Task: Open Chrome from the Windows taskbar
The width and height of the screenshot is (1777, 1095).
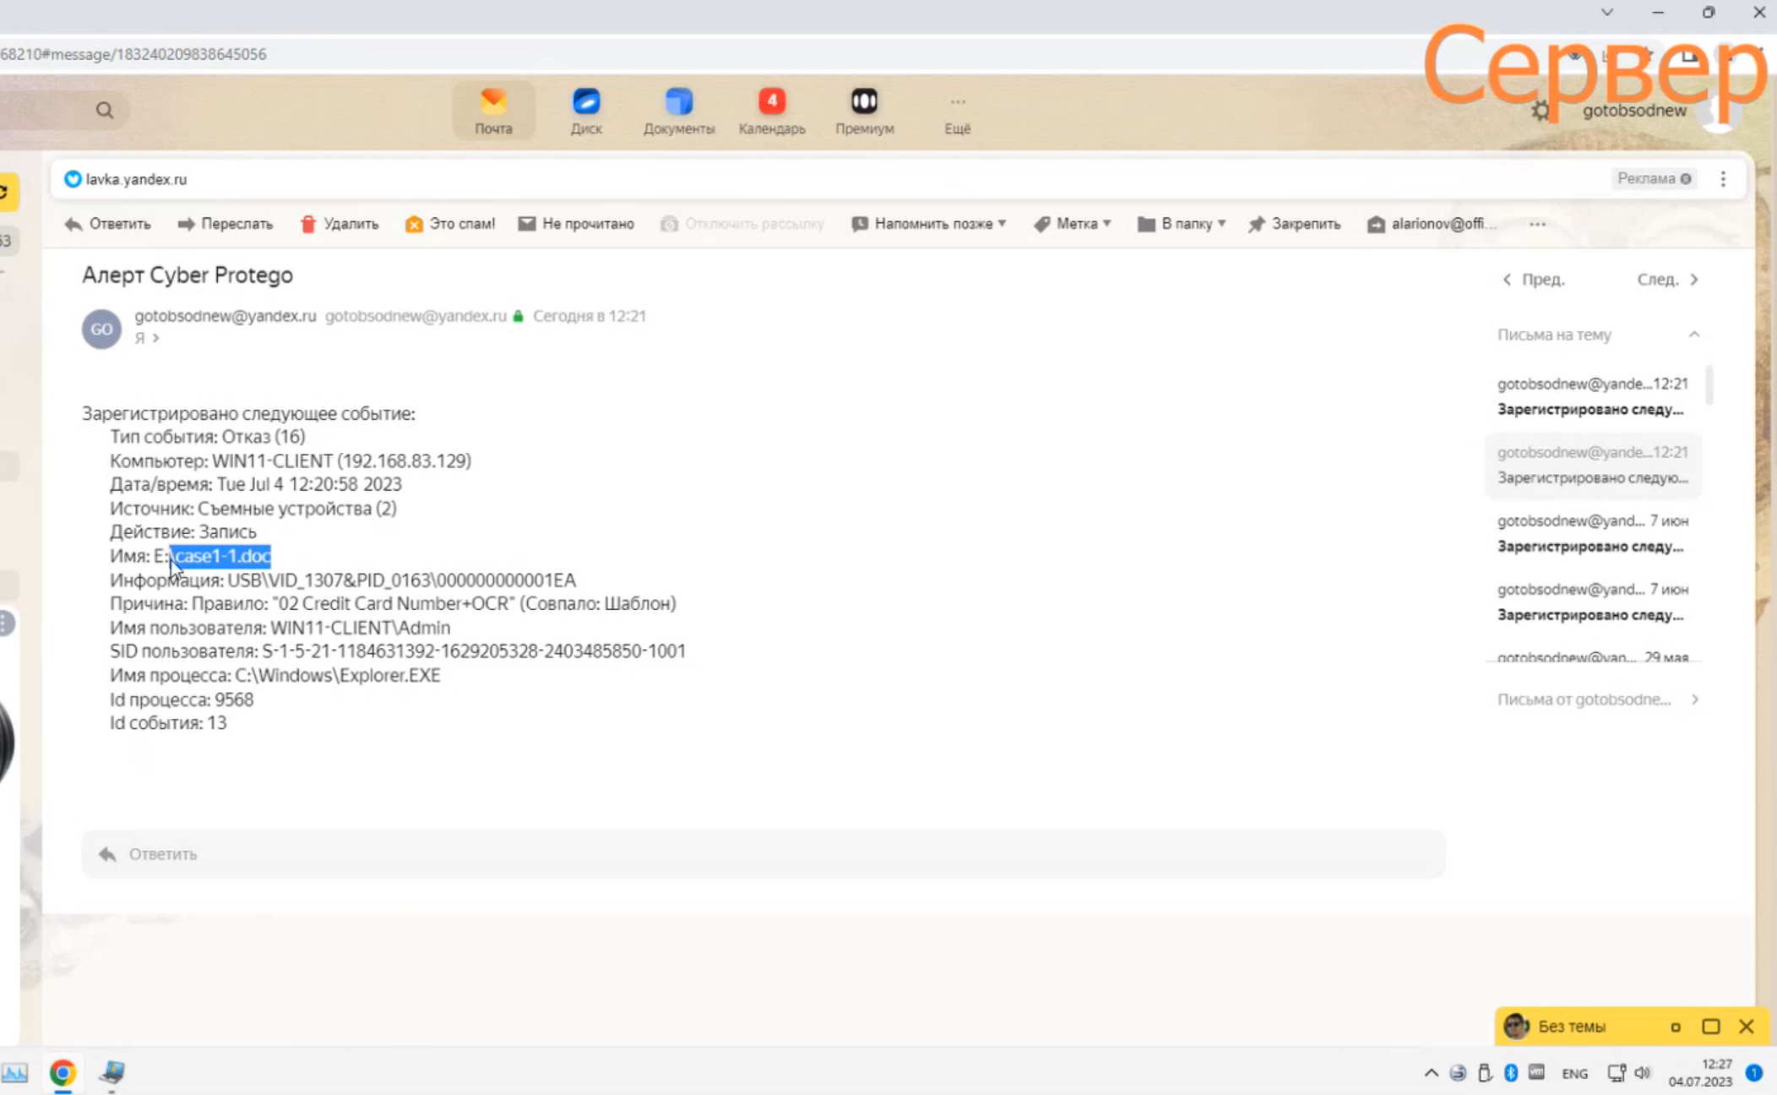Action: [62, 1073]
